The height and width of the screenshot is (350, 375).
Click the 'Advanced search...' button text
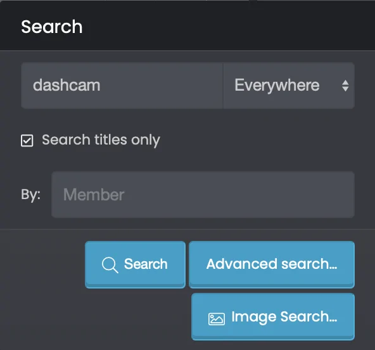pyautogui.click(x=272, y=264)
